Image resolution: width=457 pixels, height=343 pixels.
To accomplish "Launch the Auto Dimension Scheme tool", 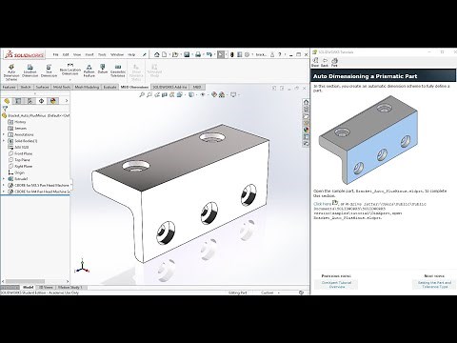I will tap(11, 72).
